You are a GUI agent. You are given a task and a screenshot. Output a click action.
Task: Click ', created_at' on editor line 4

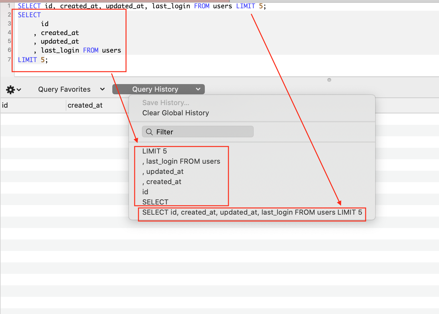pyautogui.click(x=56, y=33)
